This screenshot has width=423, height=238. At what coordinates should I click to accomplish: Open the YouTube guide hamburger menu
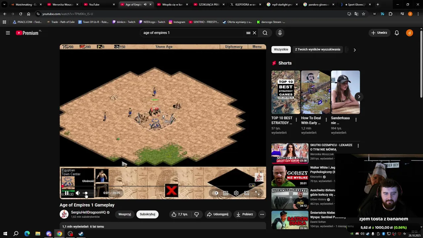click(8, 33)
